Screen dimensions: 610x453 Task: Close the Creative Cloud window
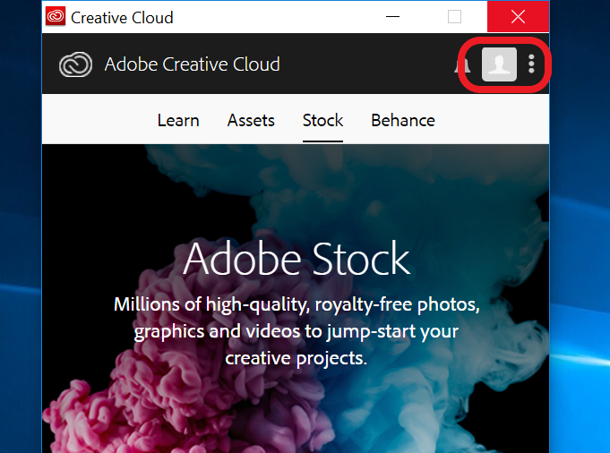coord(519,17)
